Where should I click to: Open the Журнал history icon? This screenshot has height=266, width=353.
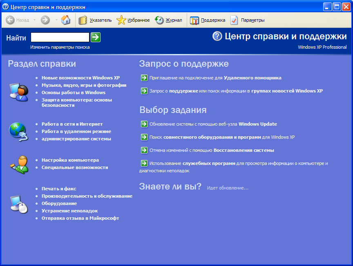159,20
